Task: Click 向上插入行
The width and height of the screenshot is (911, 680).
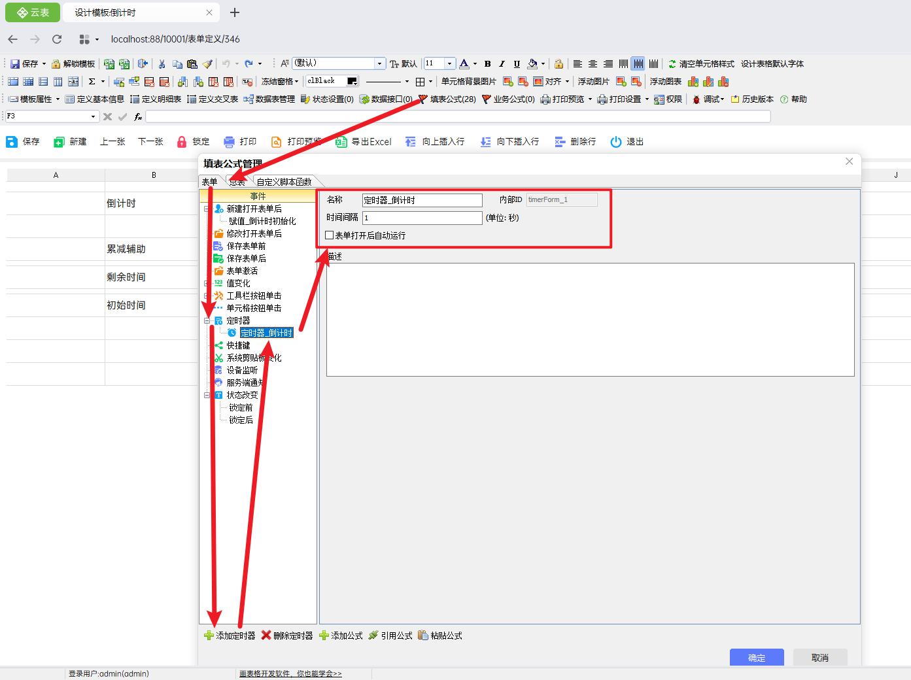Action: point(435,142)
